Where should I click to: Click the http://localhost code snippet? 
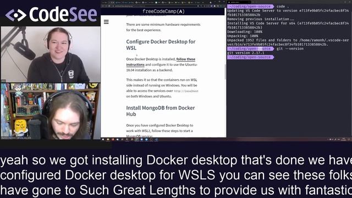point(186,91)
